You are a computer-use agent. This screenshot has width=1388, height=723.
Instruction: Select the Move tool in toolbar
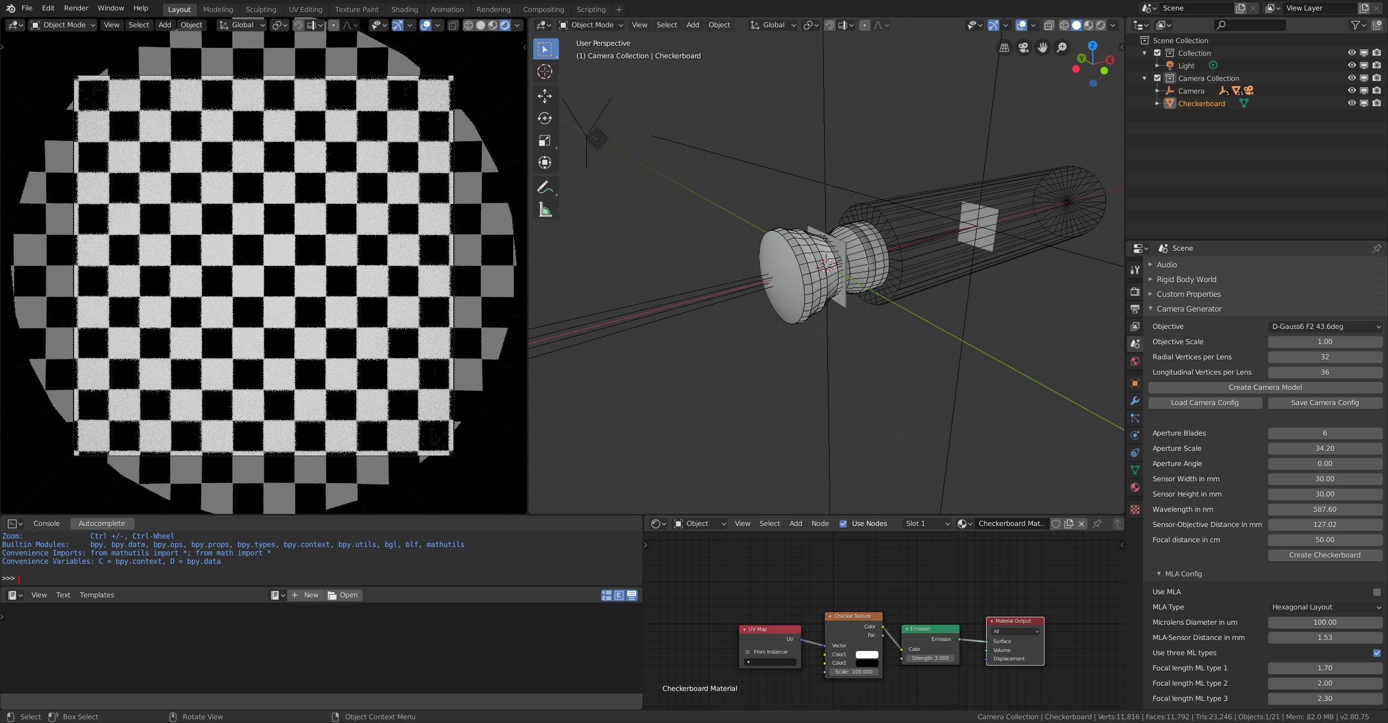[545, 96]
